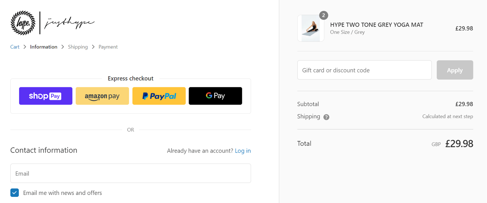Navigate to the Shipping step breadcrumb
This screenshot has width=487, height=203.
(78, 47)
